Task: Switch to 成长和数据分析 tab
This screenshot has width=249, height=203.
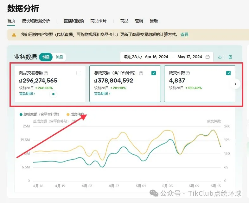Action: pyautogui.click(x=36, y=21)
